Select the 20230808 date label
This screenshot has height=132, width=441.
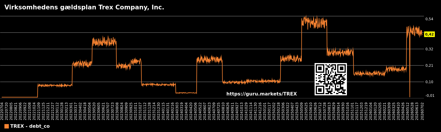coord(117,111)
